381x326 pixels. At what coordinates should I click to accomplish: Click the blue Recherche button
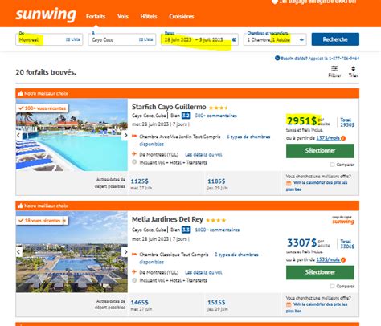[x=335, y=39]
